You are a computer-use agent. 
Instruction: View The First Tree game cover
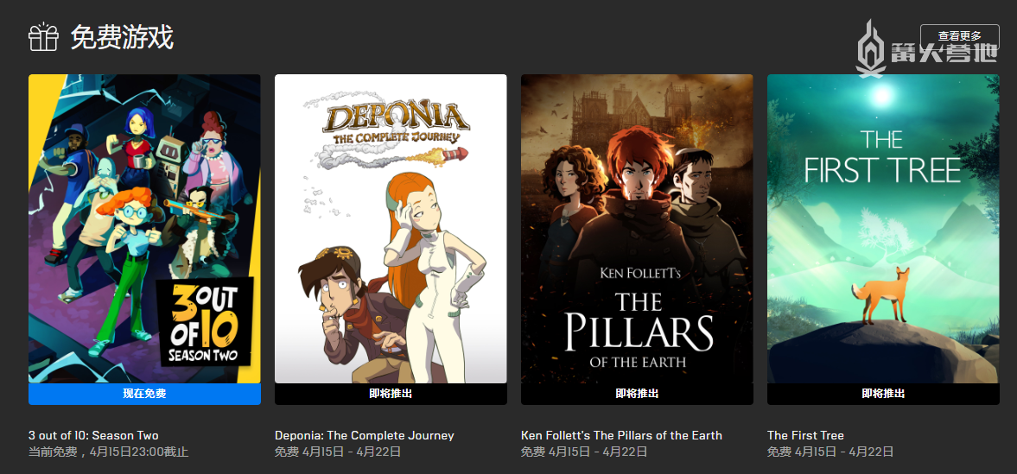point(883,228)
